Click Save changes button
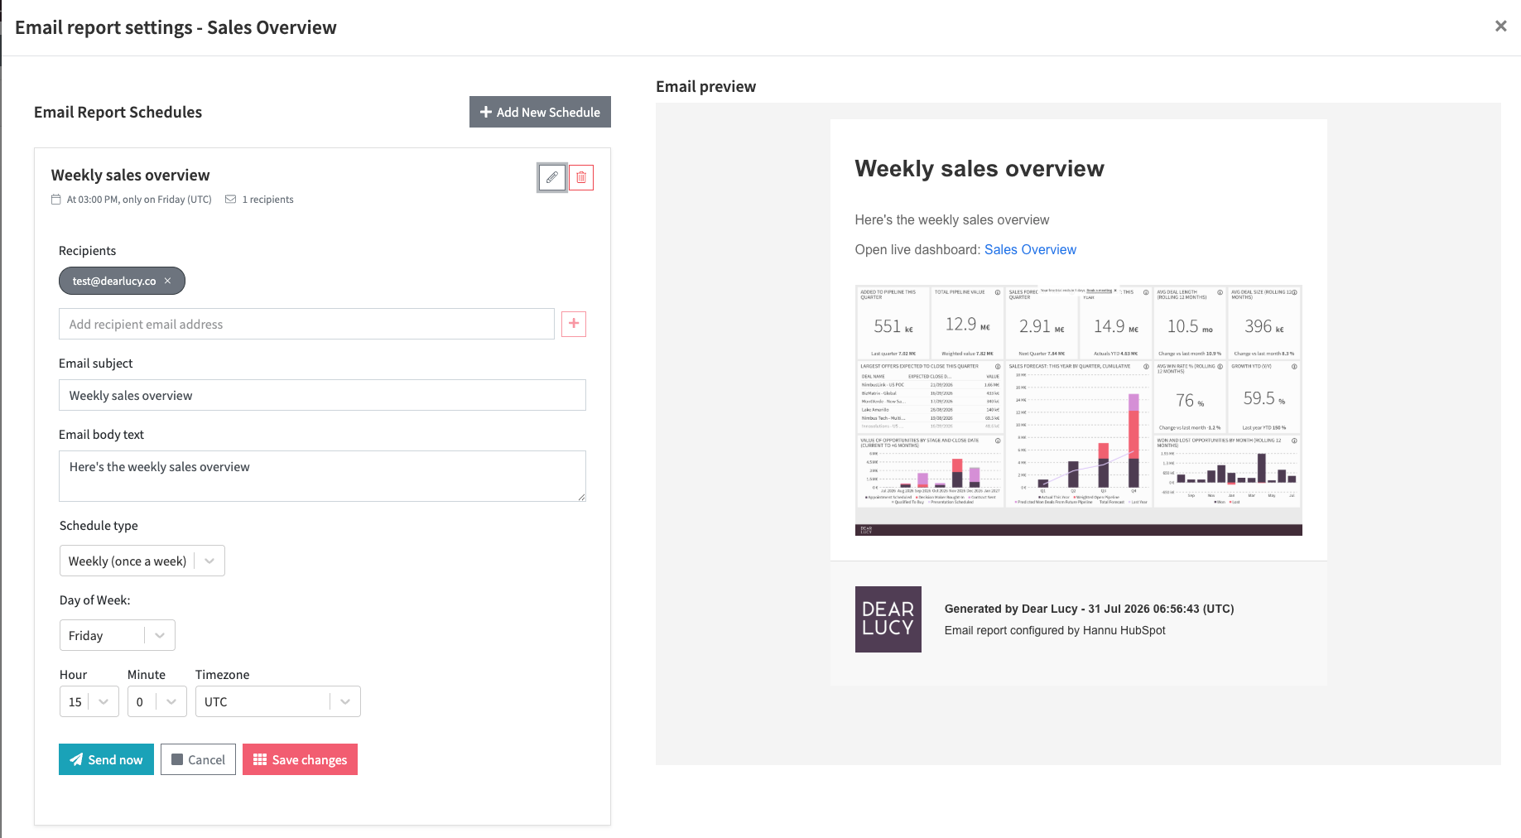 pyautogui.click(x=300, y=759)
